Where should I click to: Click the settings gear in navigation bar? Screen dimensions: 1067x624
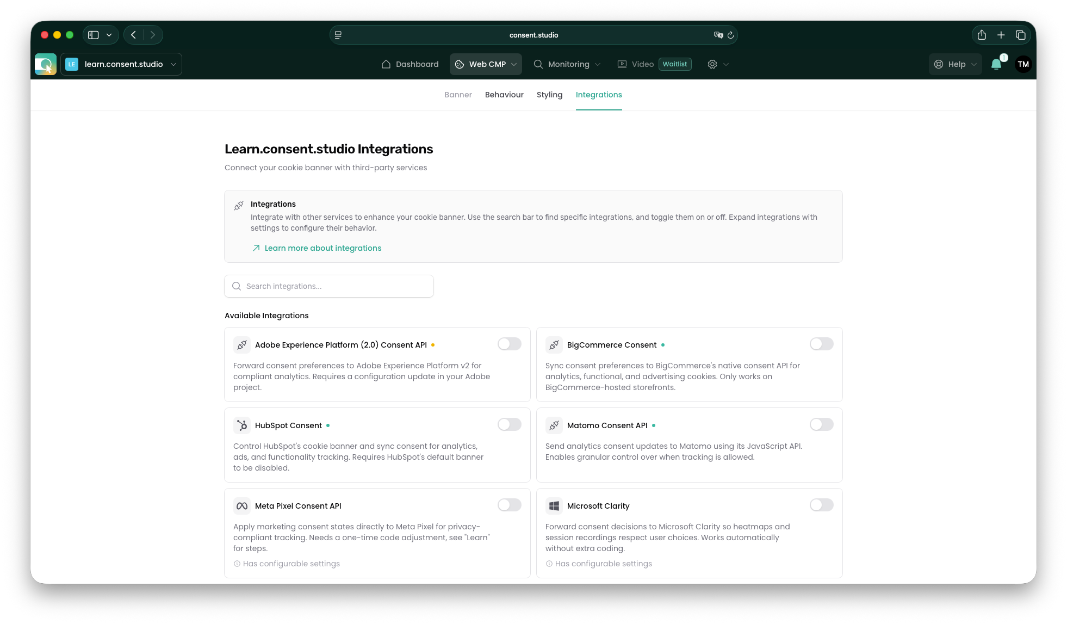[712, 64]
